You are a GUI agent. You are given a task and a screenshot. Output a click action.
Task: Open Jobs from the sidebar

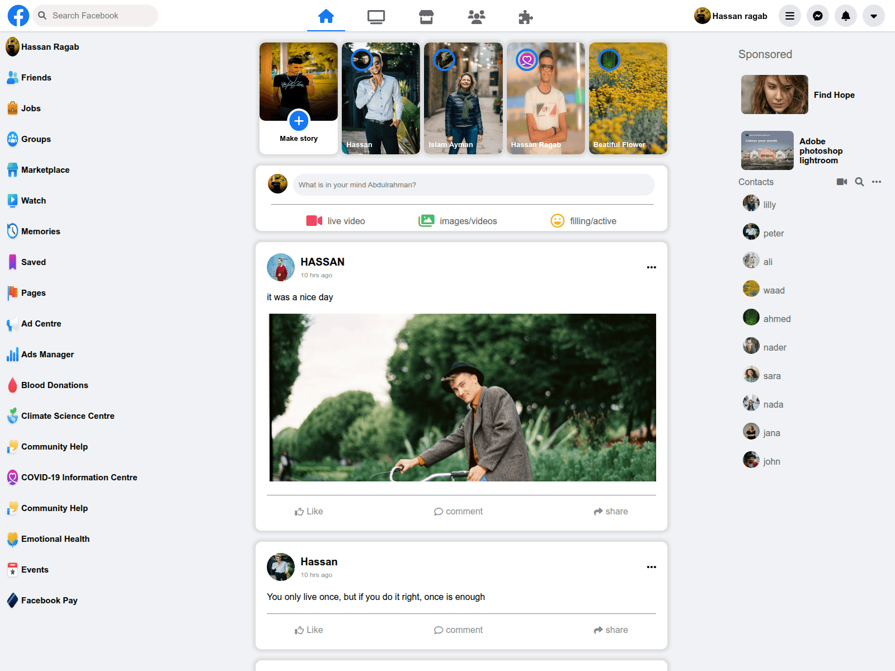24,108
